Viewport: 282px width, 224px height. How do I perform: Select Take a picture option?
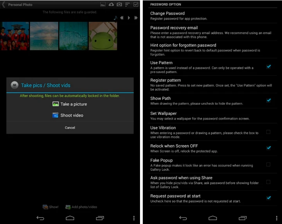click(x=70, y=104)
